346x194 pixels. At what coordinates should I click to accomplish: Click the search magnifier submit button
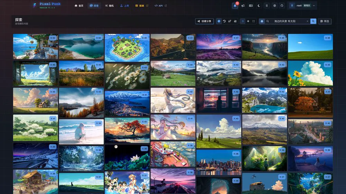(313, 21)
